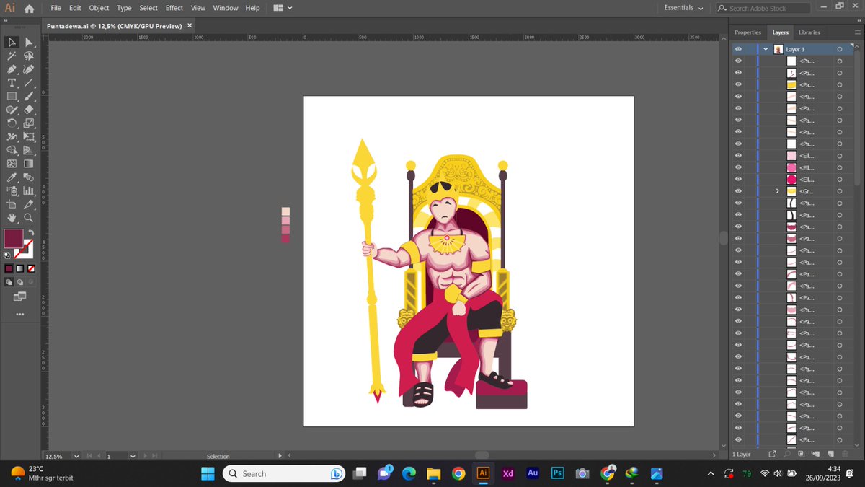
Task: Click the target circle for Layer 1
Action: (840, 49)
